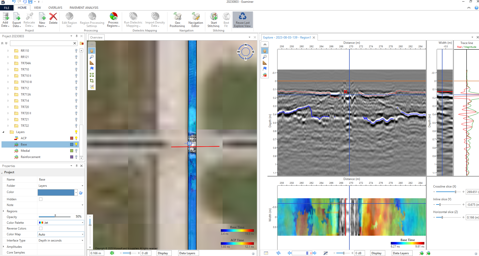Switch to the VIEW ribbon tab

[x=37, y=8]
